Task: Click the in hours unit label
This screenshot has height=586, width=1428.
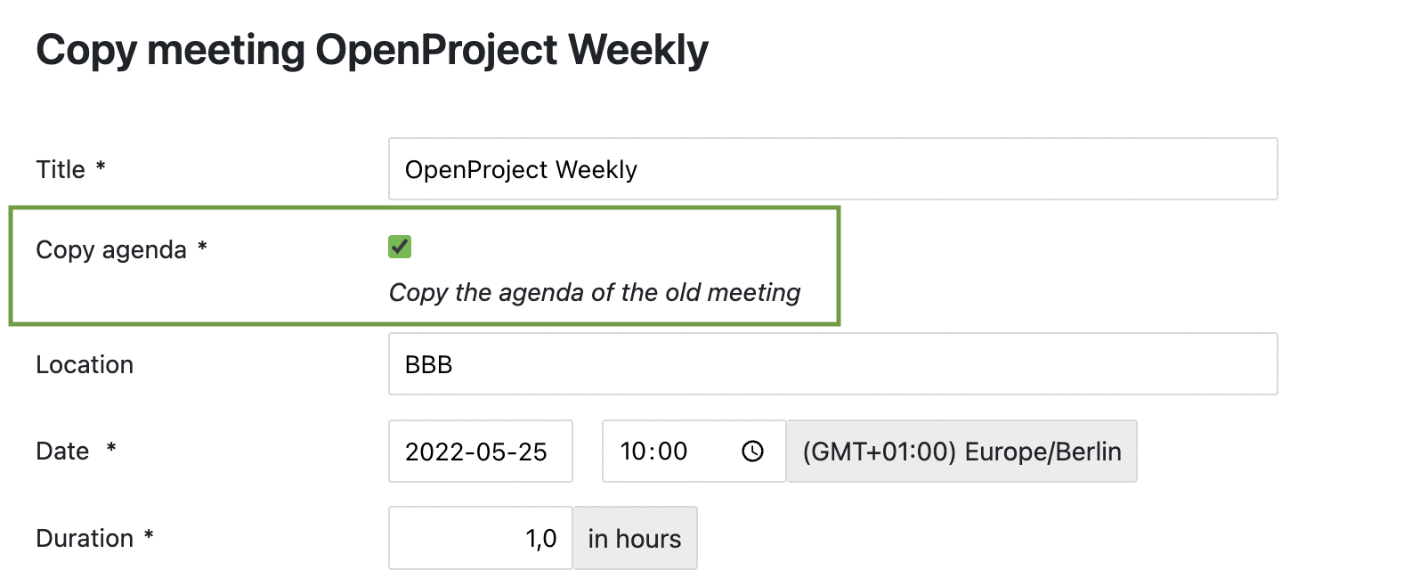Action: (x=635, y=538)
